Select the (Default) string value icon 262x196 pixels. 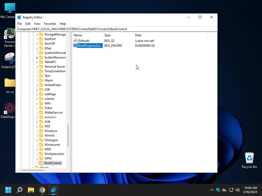point(75,41)
